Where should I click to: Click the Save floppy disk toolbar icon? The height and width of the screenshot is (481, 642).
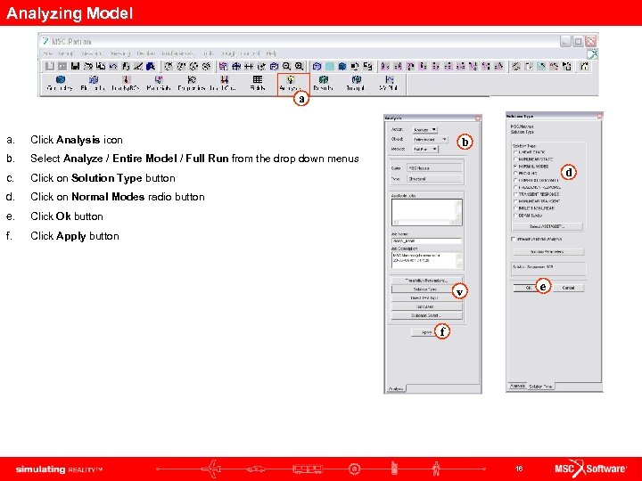coord(75,66)
